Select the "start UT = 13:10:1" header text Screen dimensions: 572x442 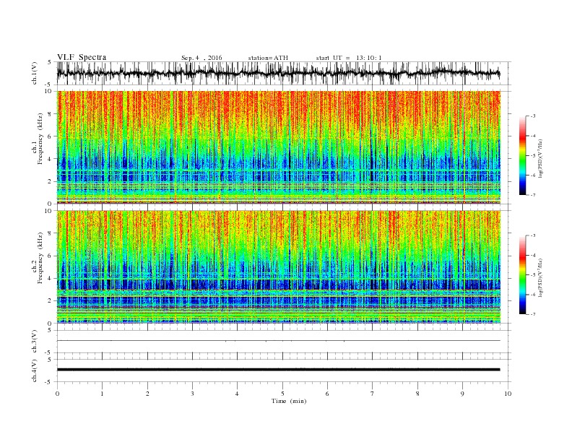349,58
